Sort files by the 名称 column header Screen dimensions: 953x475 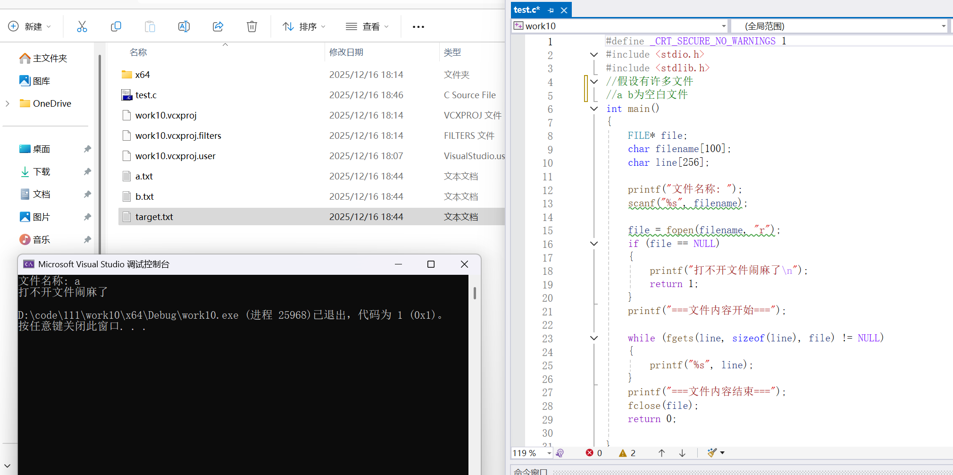(138, 52)
